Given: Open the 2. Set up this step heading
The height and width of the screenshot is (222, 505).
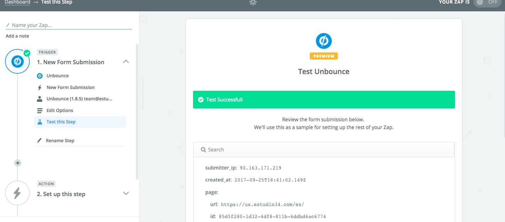Looking at the screenshot, I should tap(61, 194).
